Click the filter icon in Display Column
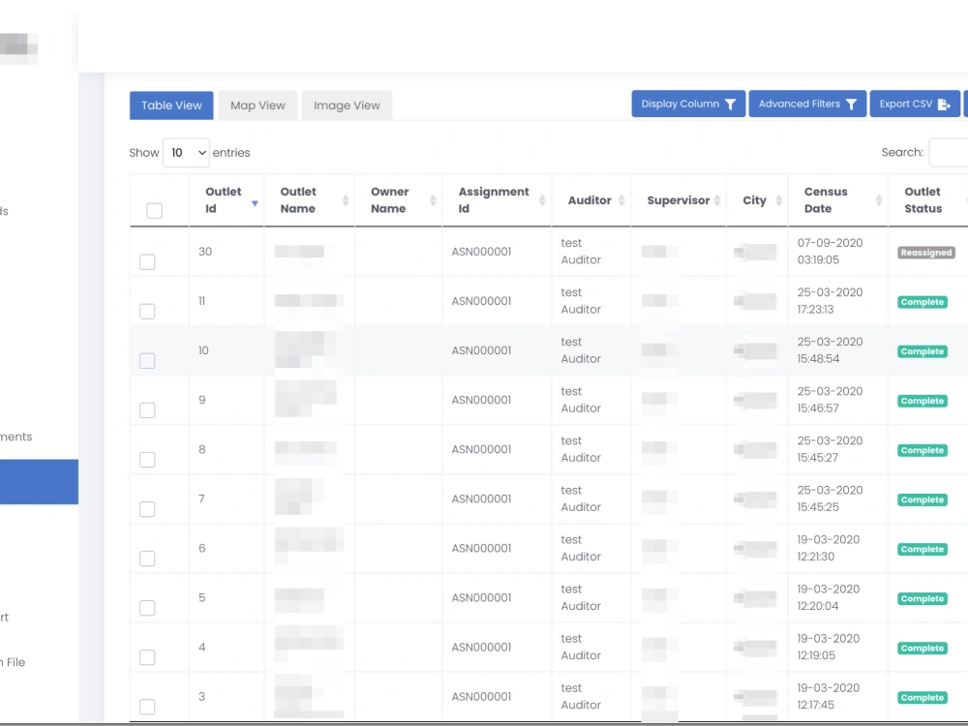Viewport: 968px width, 726px height. point(730,105)
